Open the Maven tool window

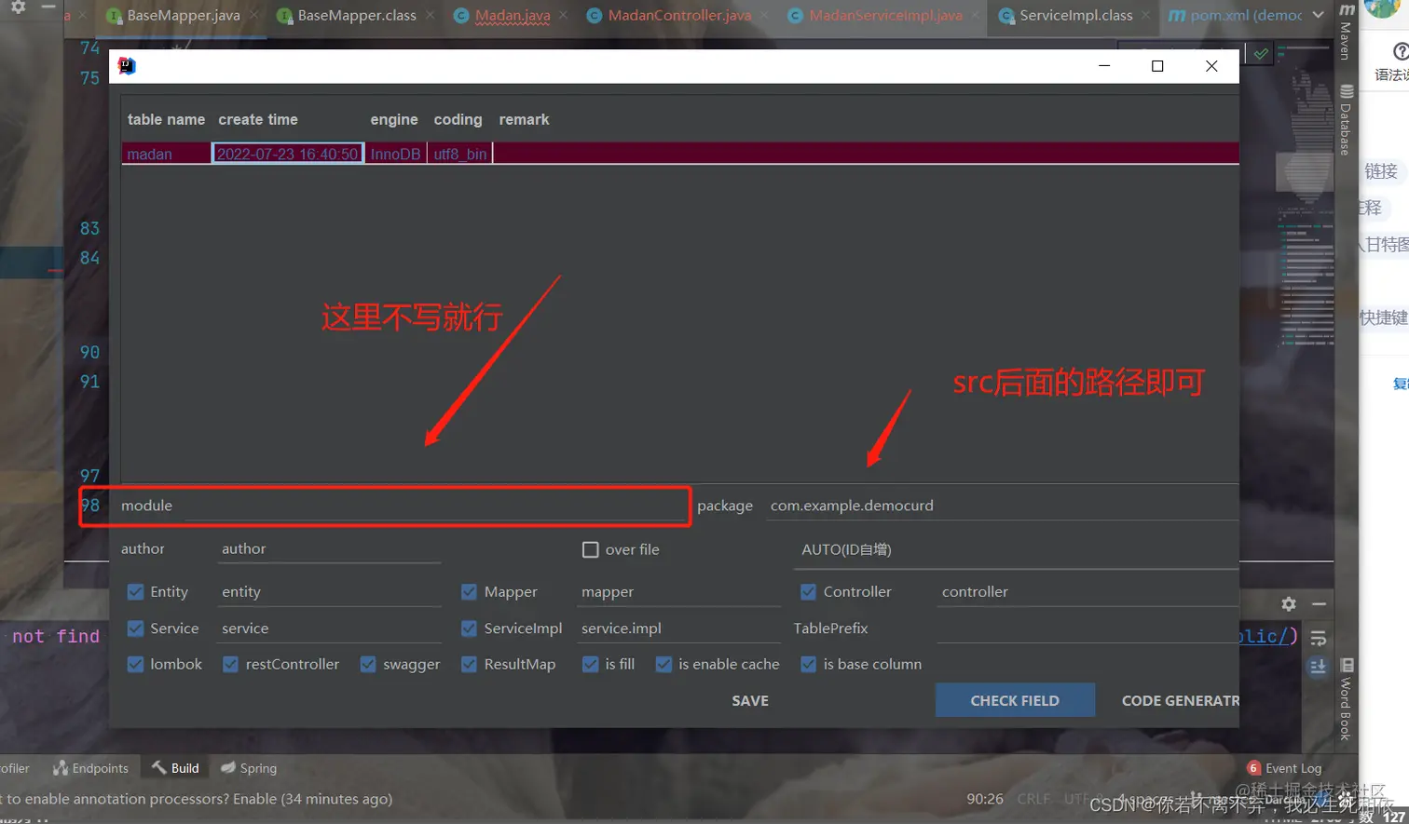click(x=1346, y=32)
